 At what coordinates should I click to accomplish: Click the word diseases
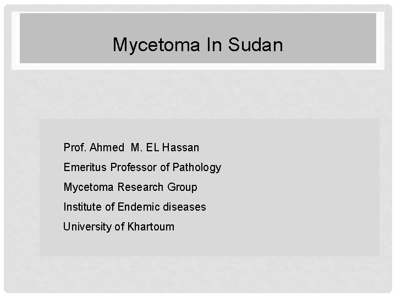coord(184,207)
